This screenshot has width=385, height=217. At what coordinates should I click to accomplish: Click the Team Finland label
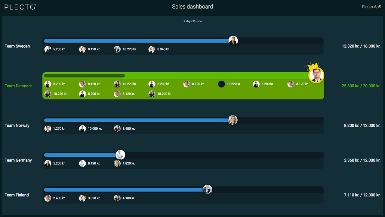17,195
